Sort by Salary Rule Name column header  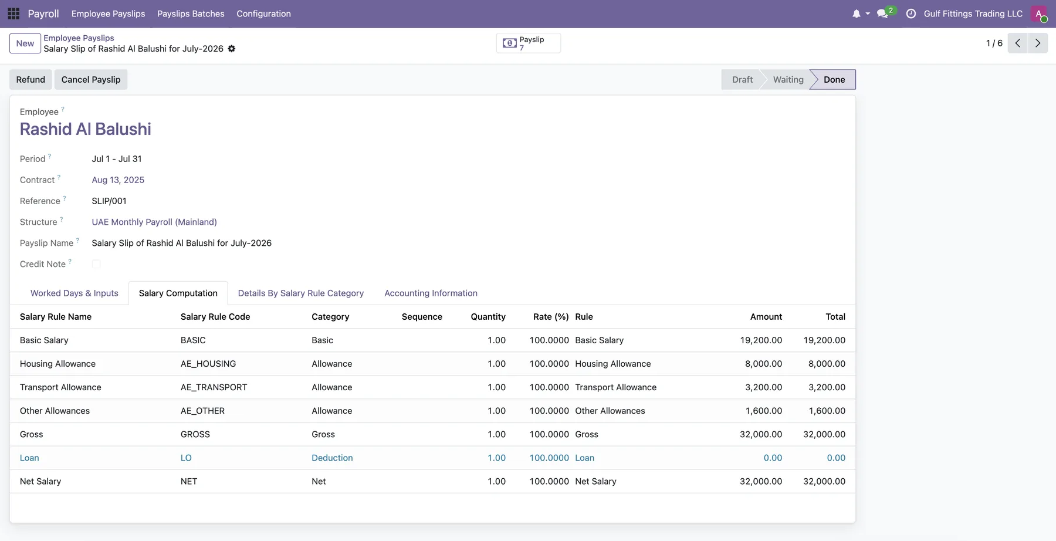(56, 317)
